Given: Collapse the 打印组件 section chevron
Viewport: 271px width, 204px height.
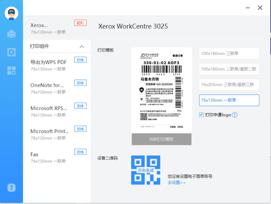Looking at the screenshot, I should [82, 47].
